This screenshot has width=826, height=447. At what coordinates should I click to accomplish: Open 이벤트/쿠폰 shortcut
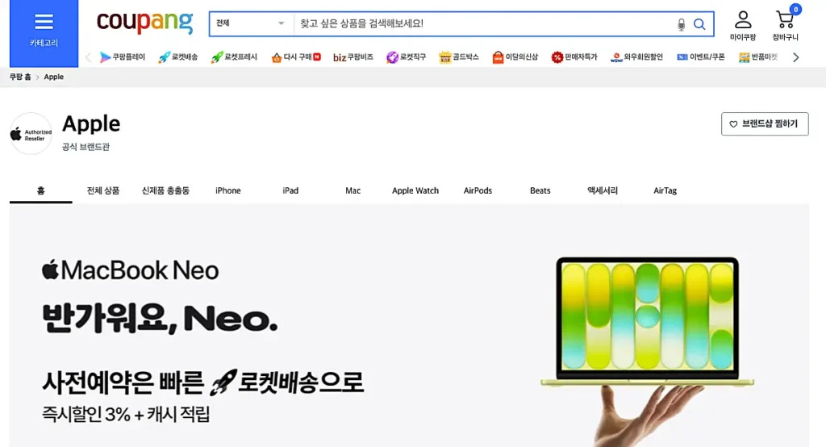[701, 57]
